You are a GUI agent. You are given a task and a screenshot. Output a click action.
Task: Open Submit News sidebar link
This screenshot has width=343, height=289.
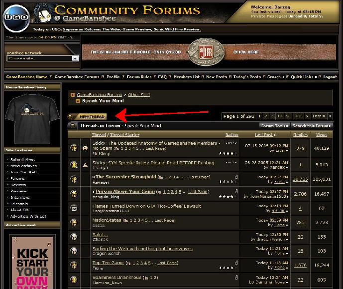click(22, 160)
